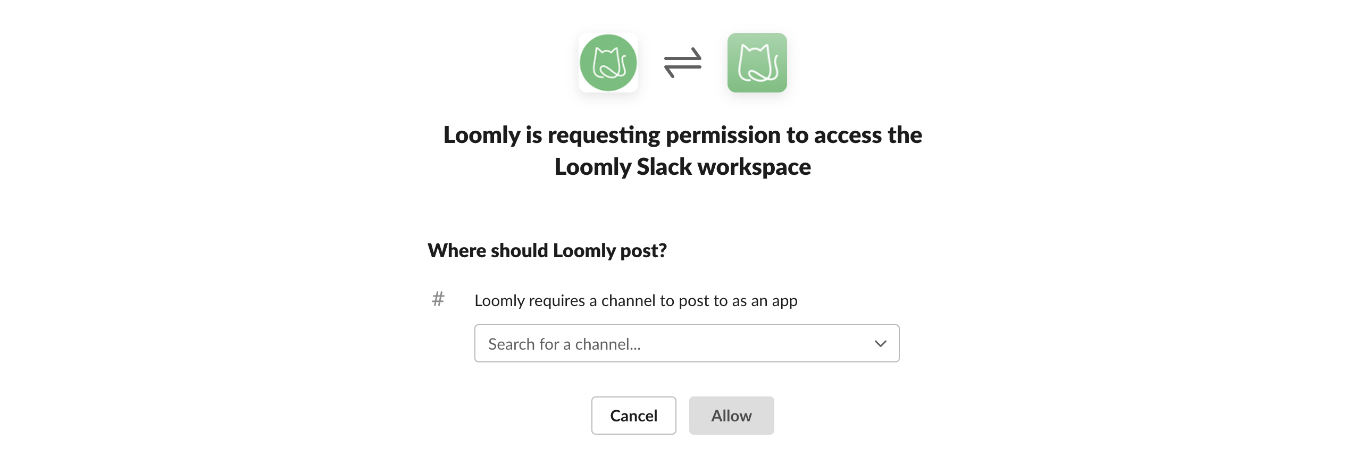The image size is (1371, 457).
Task: Select the green workspace badge on the right
Action: coord(757,62)
